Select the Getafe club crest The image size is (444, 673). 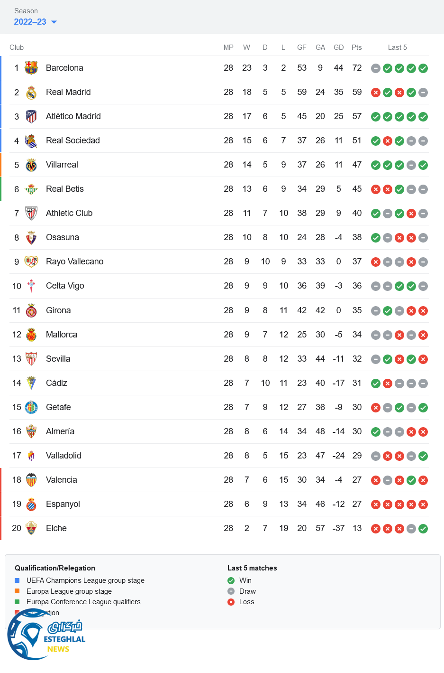tap(31, 407)
